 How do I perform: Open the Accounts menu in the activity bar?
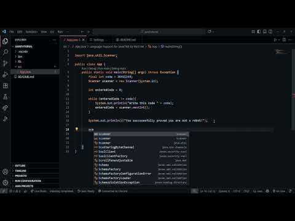point(6,171)
